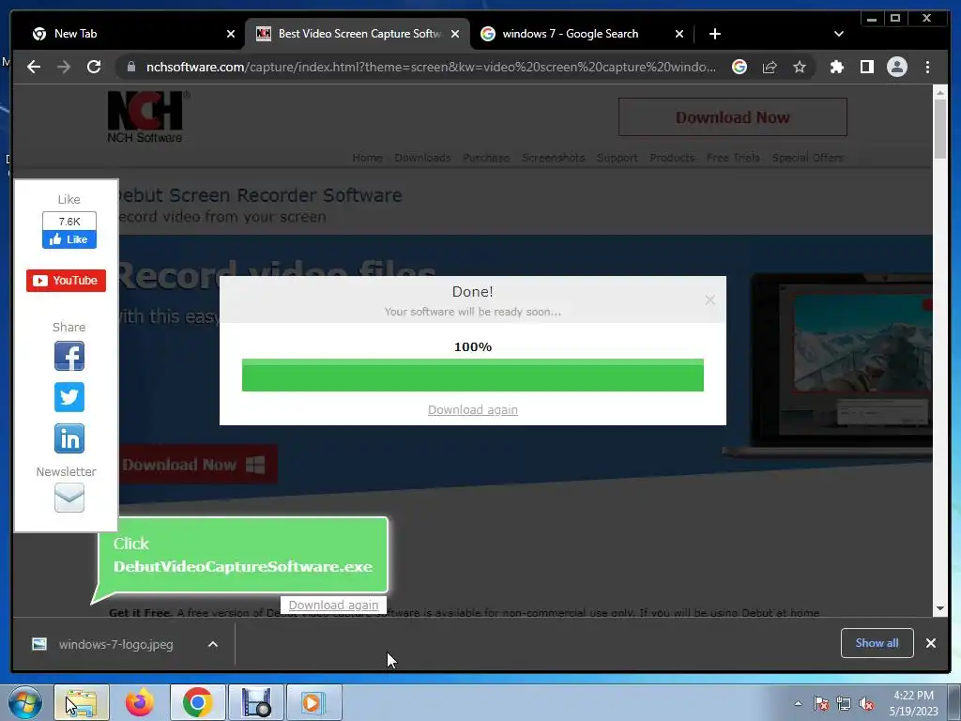Reload the page with the refresh icon
Image resolution: width=961 pixels, height=721 pixels.
[x=94, y=67]
